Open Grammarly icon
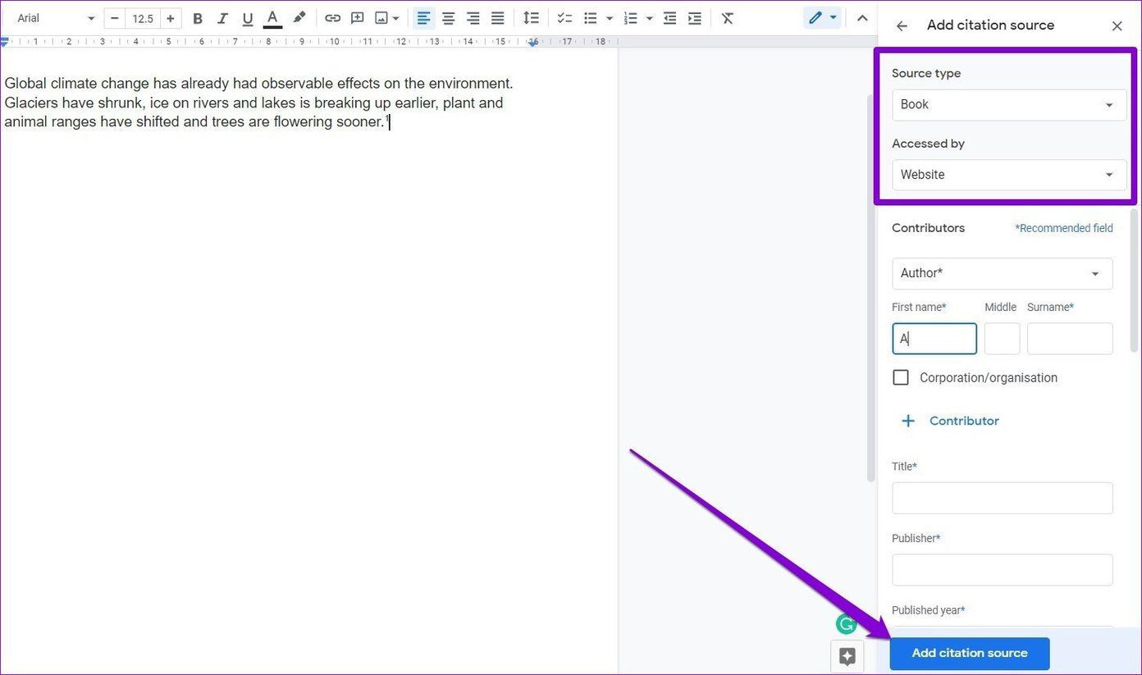This screenshot has width=1142, height=675. 846,625
